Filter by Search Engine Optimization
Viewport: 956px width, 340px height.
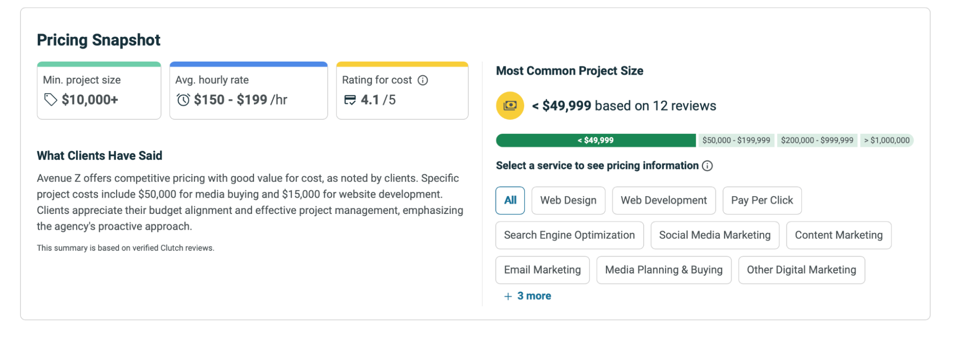click(x=569, y=235)
